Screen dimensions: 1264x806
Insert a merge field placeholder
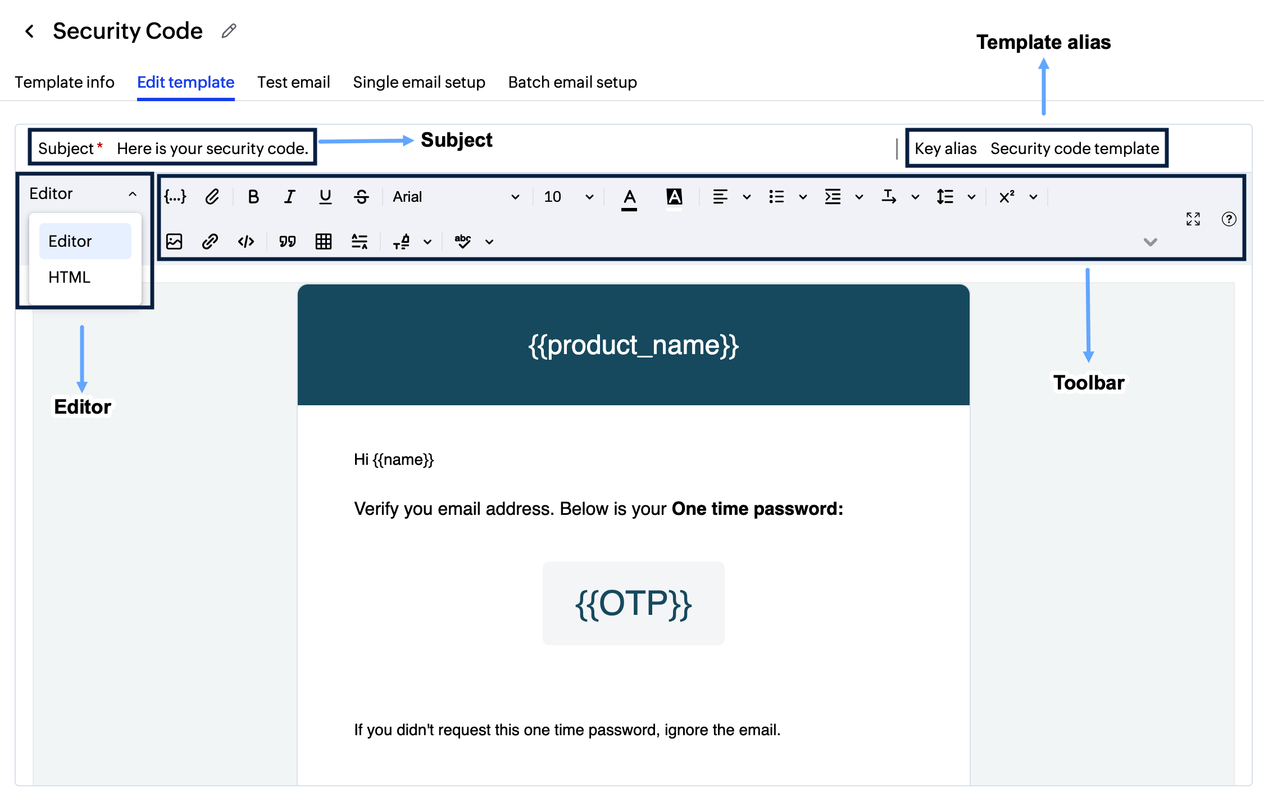click(175, 196)
